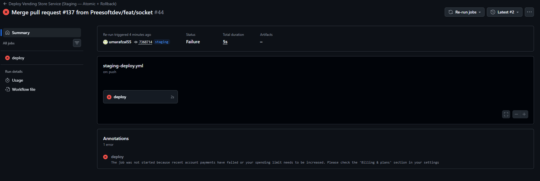Open the umarafzal55 user profile link
Screen dimensions: 540x181
[120, 42]
